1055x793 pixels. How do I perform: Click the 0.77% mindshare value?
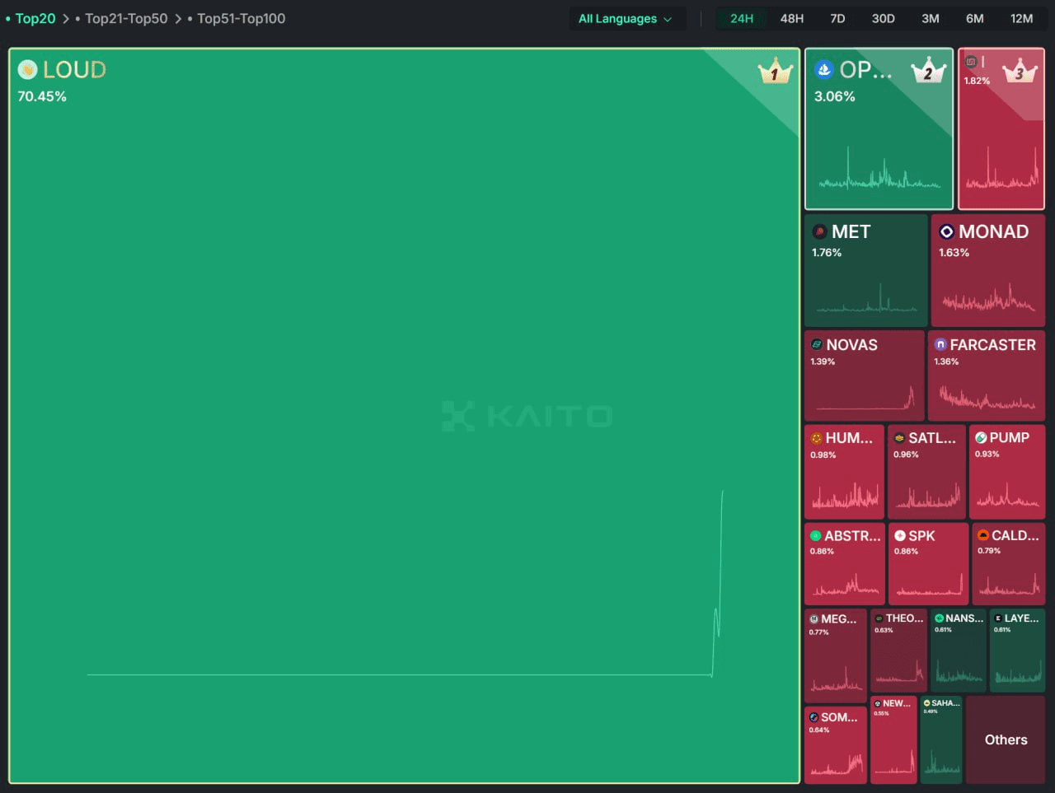818,632
